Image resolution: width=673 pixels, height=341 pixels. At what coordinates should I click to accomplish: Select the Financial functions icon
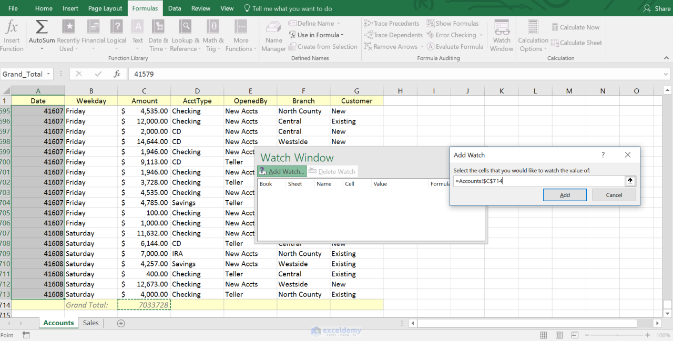coord(93,35)
